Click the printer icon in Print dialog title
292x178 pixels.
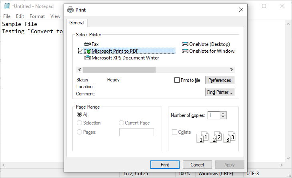70,10
